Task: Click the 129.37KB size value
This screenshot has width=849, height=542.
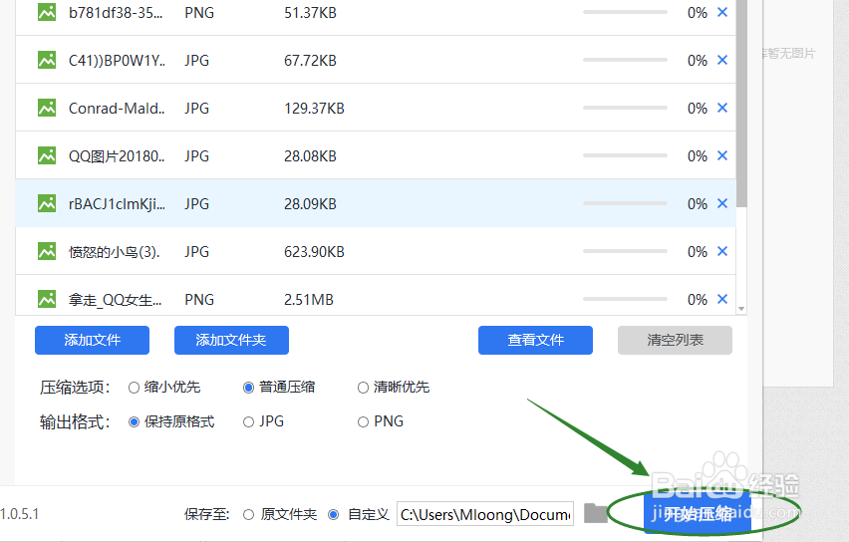Action: tap(314, 109)
